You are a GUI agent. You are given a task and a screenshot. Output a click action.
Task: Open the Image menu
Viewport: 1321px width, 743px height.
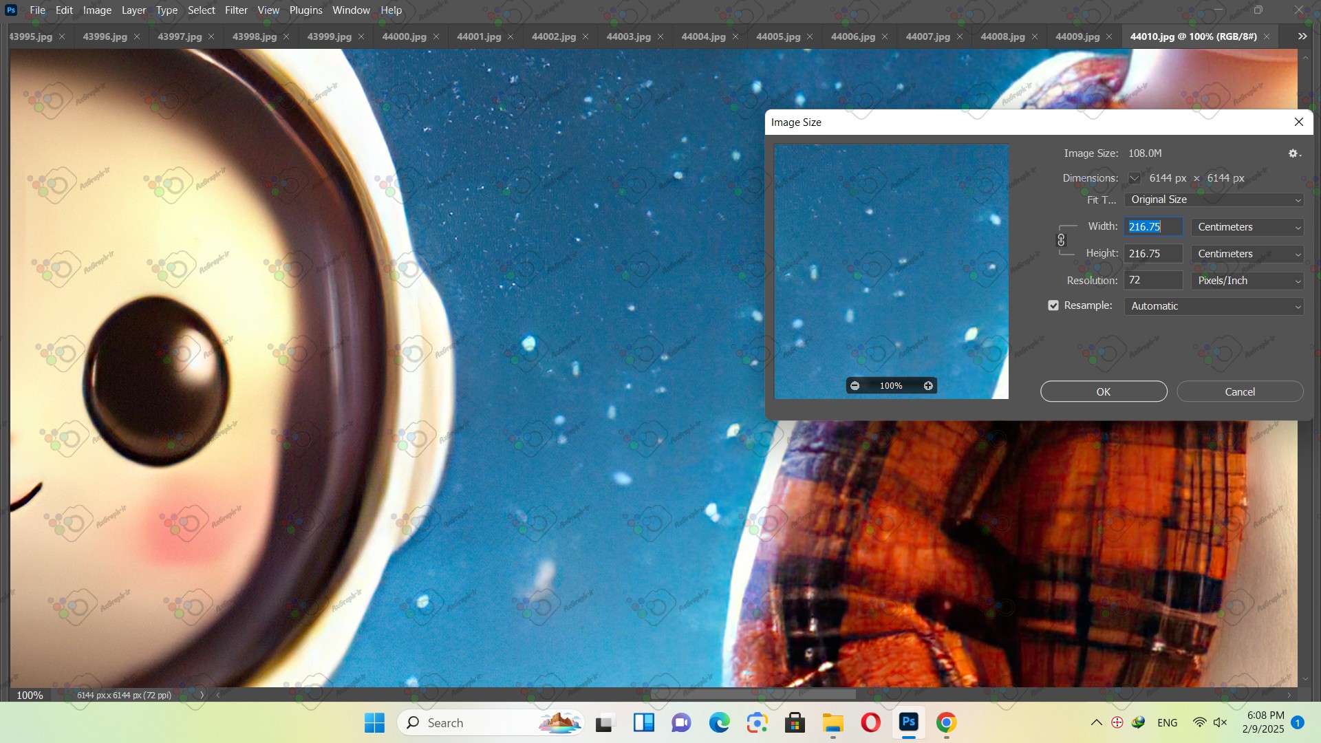[x=97, y=10]
